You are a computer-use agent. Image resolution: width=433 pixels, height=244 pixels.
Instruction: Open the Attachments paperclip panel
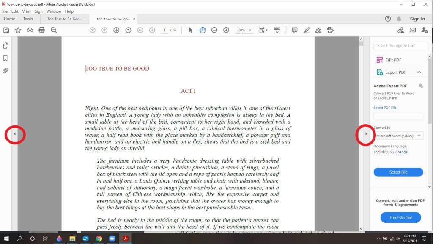pos(5,71)
